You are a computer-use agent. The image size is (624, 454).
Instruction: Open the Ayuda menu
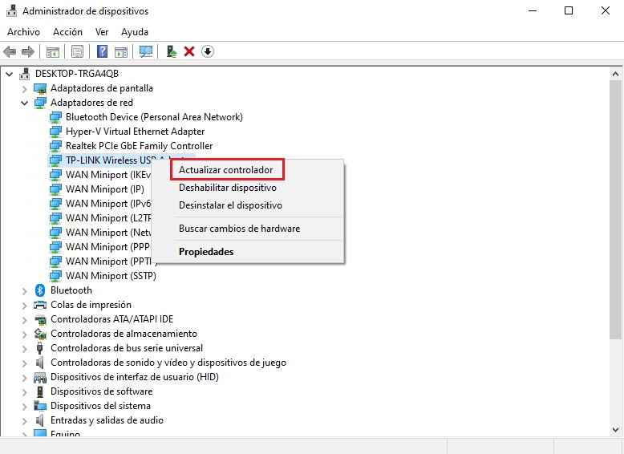click(x=134, y=32)
